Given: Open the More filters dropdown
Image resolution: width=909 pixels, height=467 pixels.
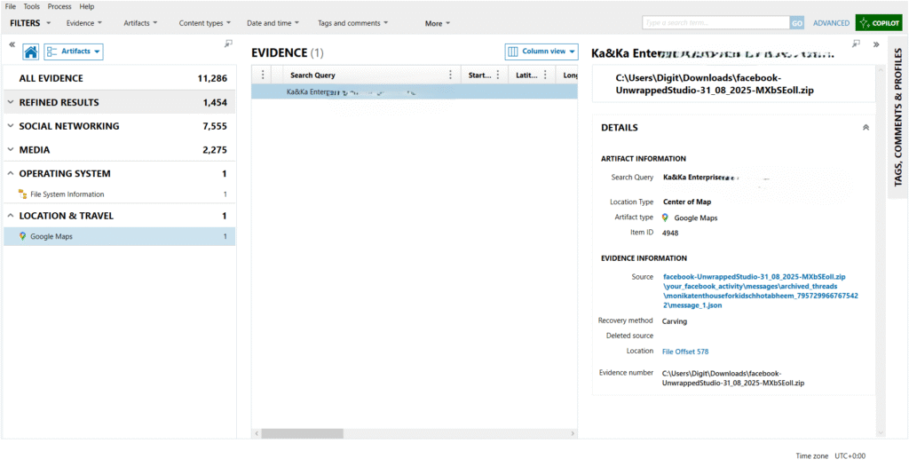Looking at the screenshot, I should point(438,24).
